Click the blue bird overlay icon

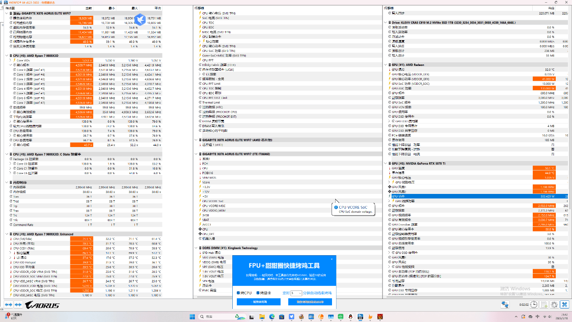[x=140, y=19]
